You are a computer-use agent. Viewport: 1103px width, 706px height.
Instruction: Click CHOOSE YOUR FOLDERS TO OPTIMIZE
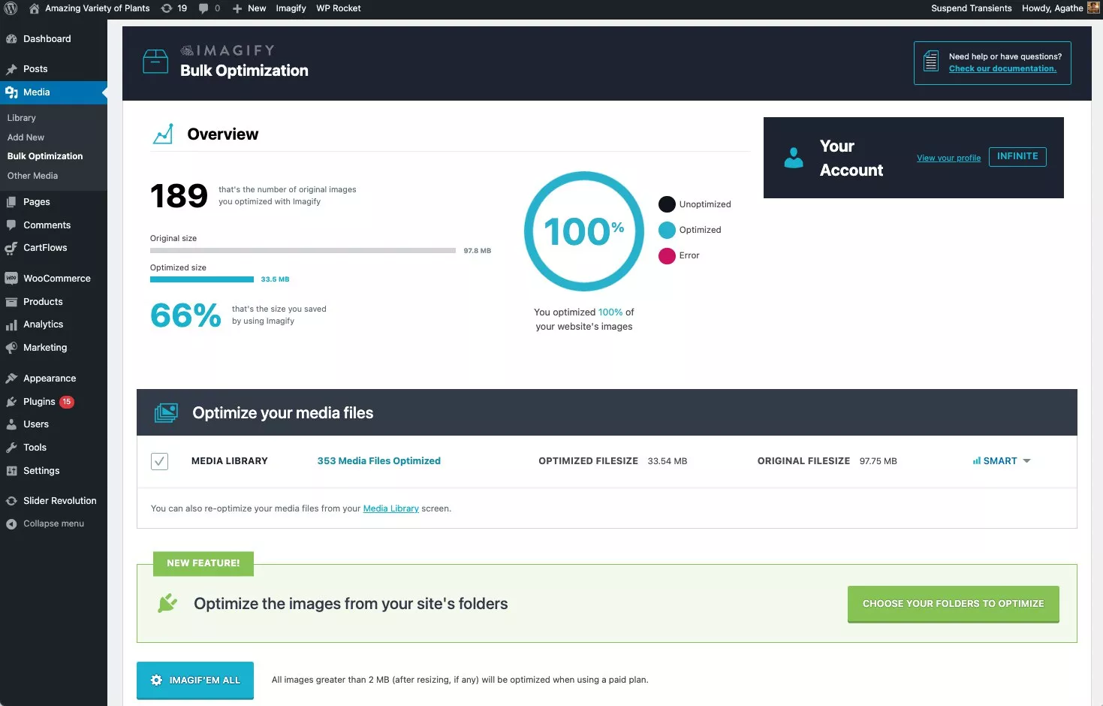[953, 603]
